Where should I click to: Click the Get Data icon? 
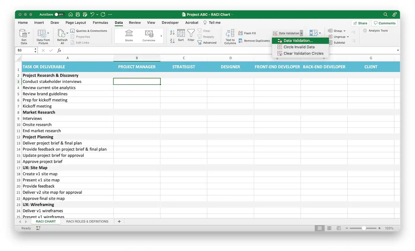point(23,33)
